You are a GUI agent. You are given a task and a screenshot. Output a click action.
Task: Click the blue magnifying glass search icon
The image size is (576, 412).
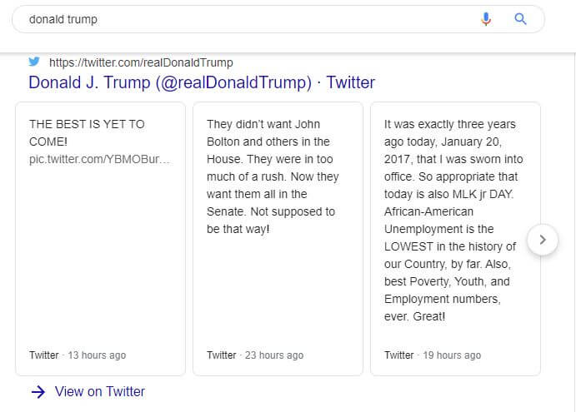pos(520,18)
